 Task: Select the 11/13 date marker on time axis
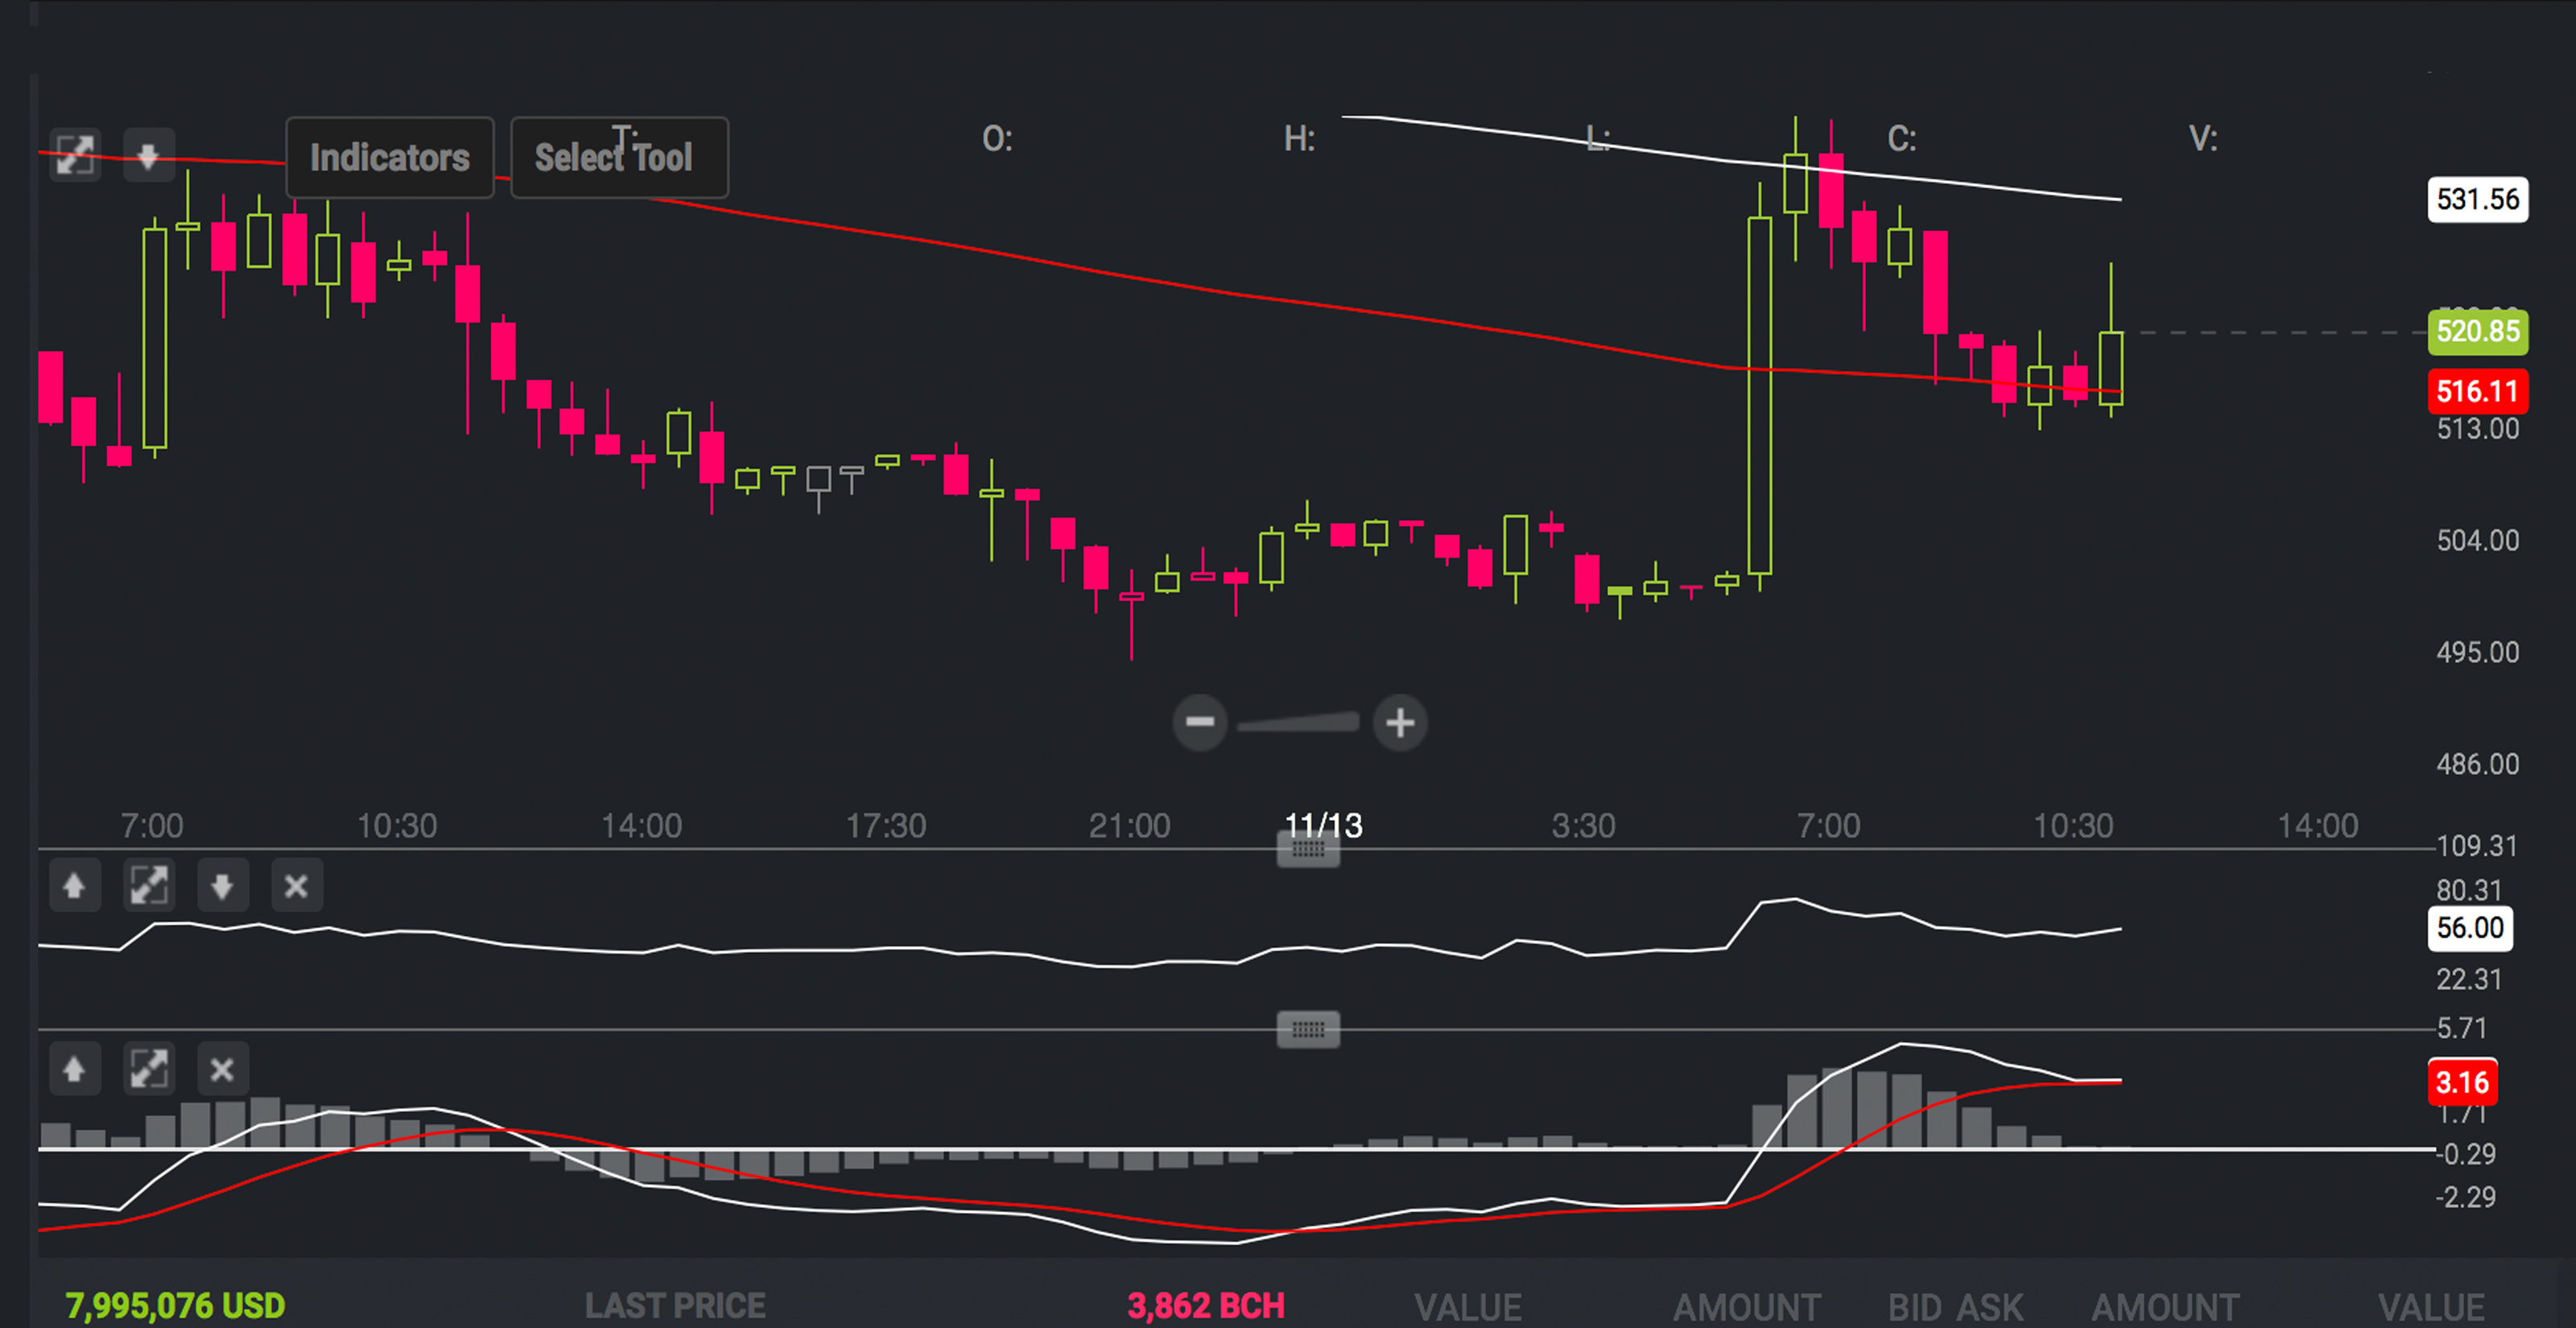1323,825
